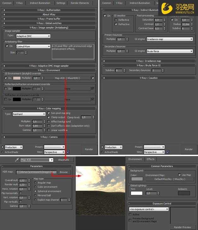Click the Render button in left panel
Viewport: 198px width, 230px height.
(89, 149)
